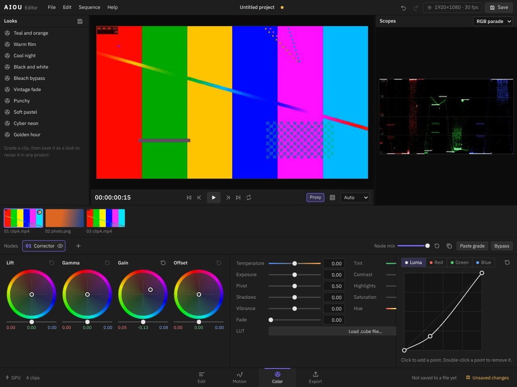Screen dimensions: 517x387
Task: Reset the curves editor
Action: [507, 262]
